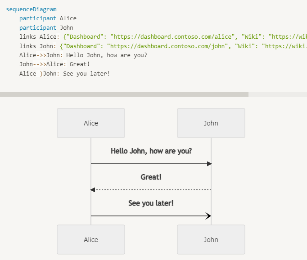Viewport: 307px width, 260px height.
Task: Click the sequenceDiagram keyword in the code
Action: point(32,9)
